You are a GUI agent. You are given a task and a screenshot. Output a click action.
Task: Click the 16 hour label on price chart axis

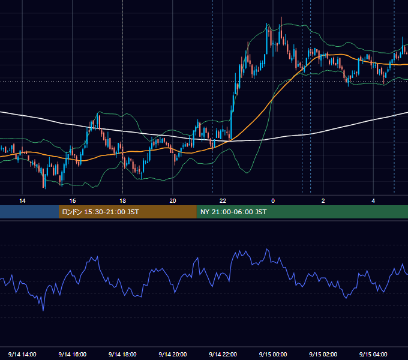(73, 201)
